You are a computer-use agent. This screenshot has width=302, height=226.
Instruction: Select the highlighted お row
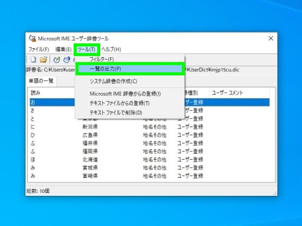coord(149,102)
